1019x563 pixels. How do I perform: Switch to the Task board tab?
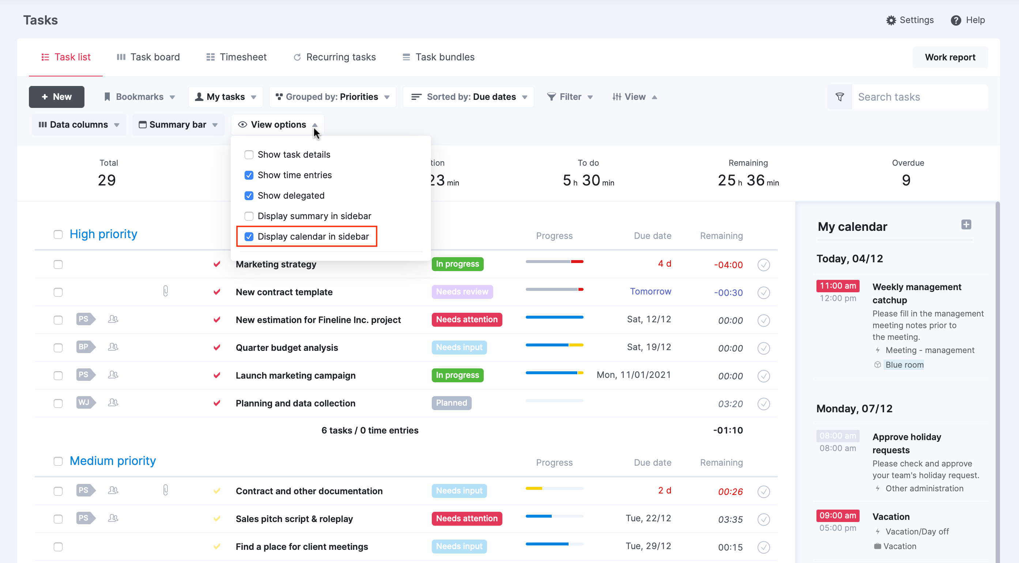[x=148, y=57]
